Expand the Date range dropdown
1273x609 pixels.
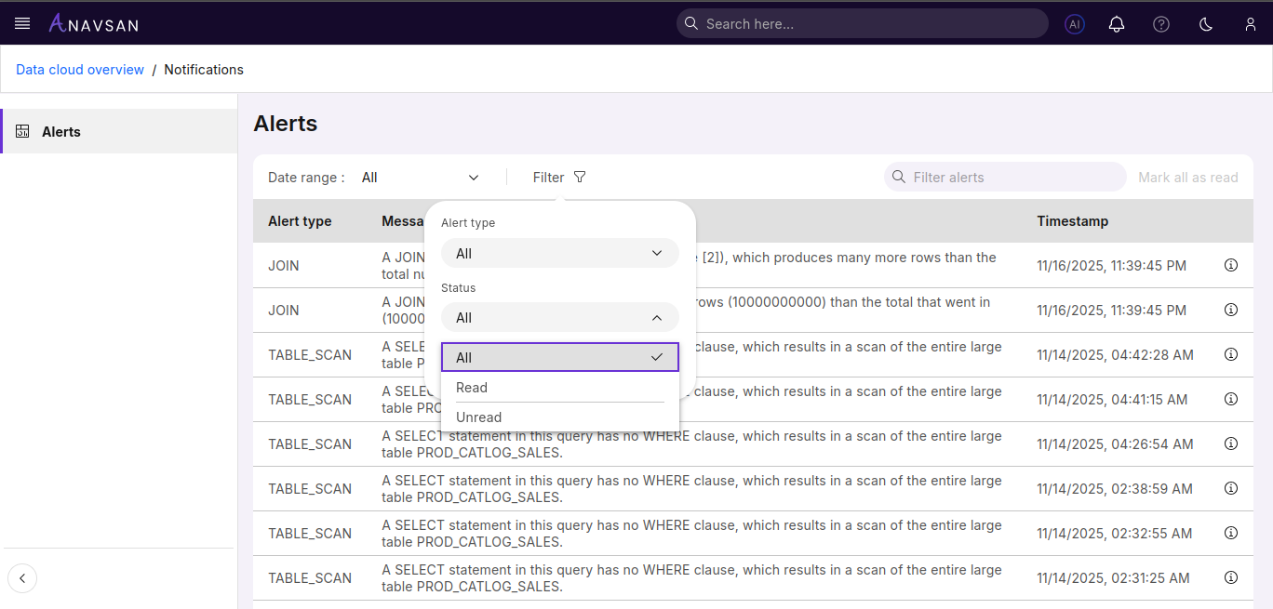coord(420,178)
